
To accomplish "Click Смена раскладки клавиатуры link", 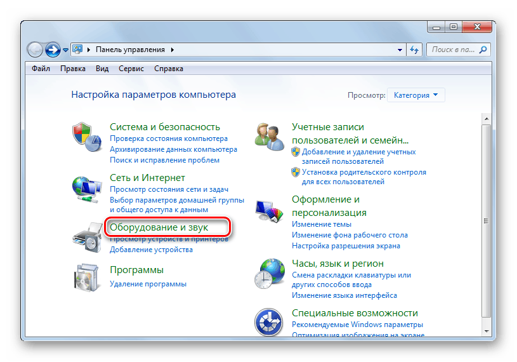I will pos(351,280).
